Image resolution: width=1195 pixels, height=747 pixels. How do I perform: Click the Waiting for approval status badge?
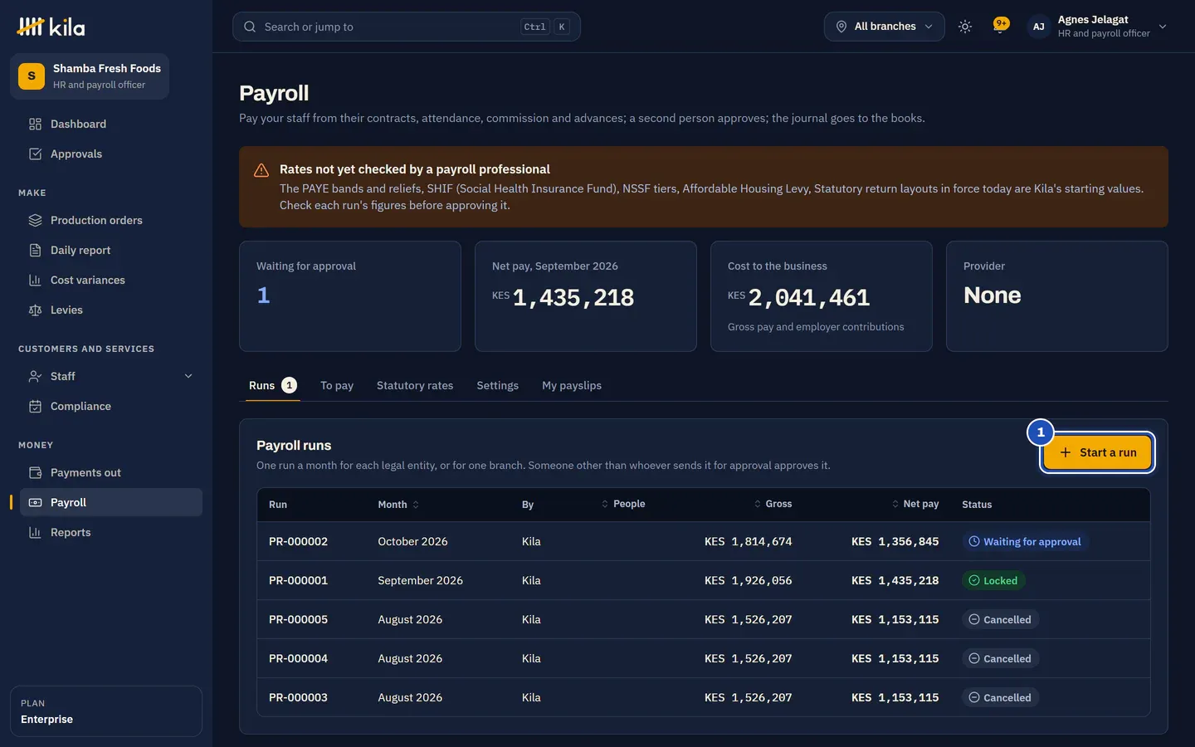pos(1026,541)
